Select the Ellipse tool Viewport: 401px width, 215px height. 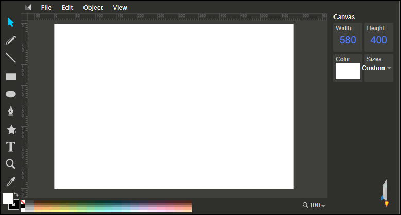(11, 94)
